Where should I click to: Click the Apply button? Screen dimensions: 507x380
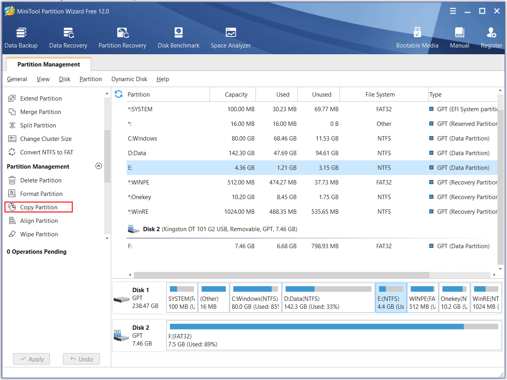[x=32, y=359]
